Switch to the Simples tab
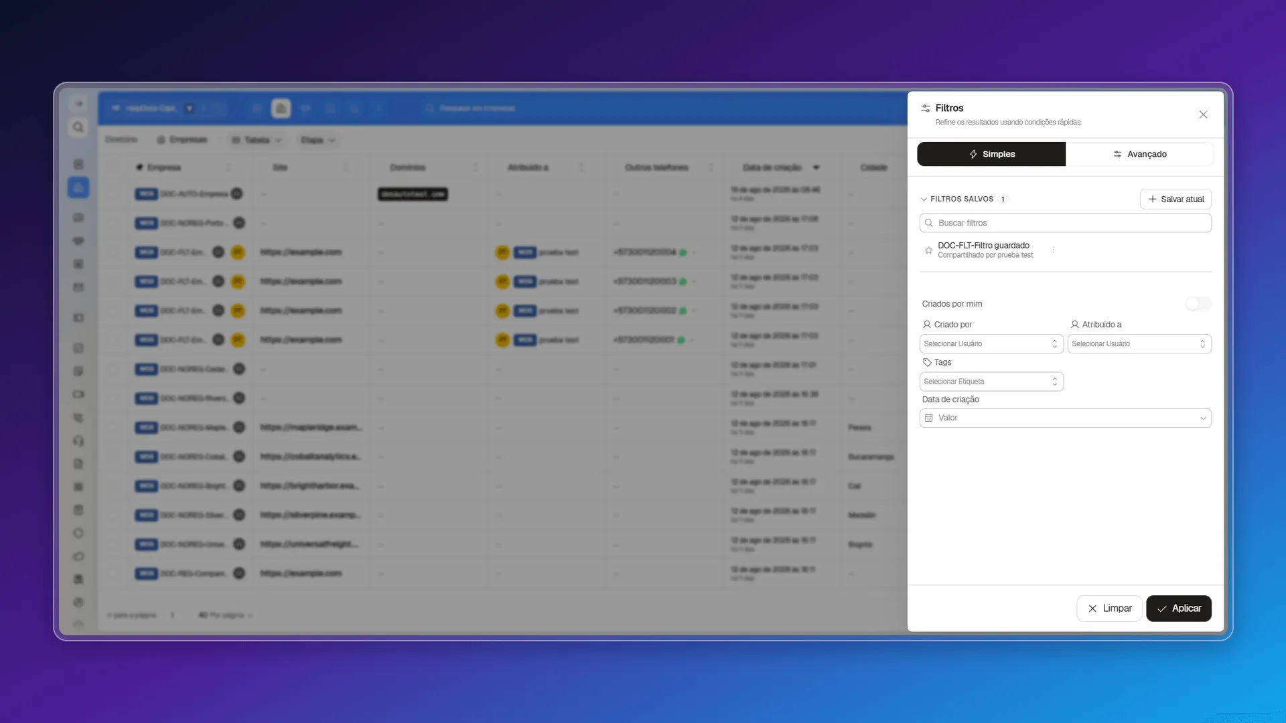This screenshot has height=723, width=1286. 991,154
